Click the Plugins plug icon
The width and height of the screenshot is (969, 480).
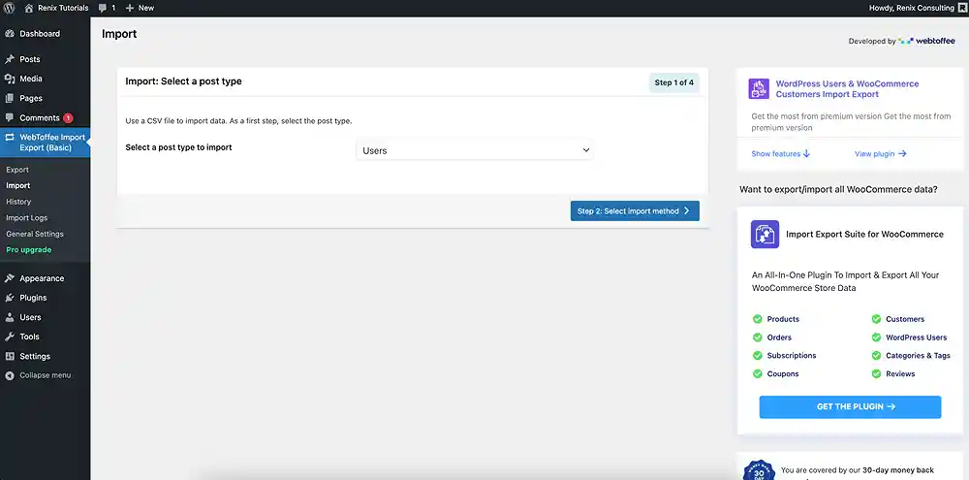[10, 298]
